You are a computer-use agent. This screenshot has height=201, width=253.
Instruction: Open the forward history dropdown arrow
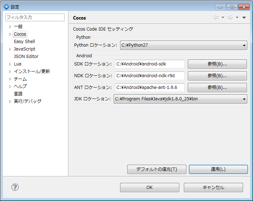point(237,17)
